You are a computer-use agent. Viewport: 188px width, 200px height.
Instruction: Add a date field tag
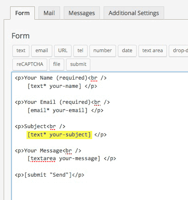coord(127,50)
